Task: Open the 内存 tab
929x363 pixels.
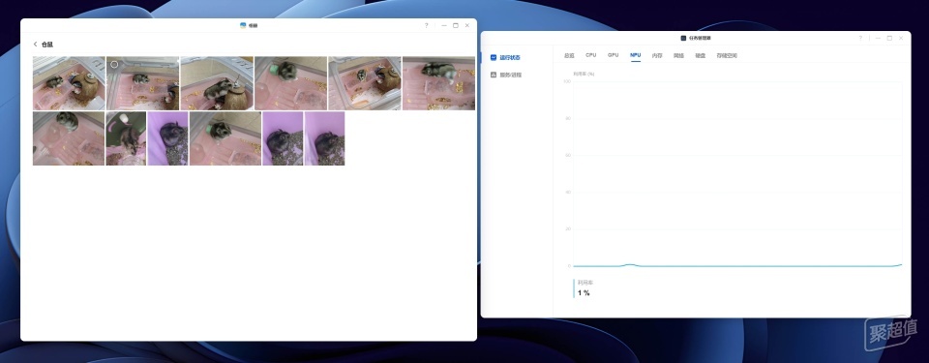Action: (657, 56)
